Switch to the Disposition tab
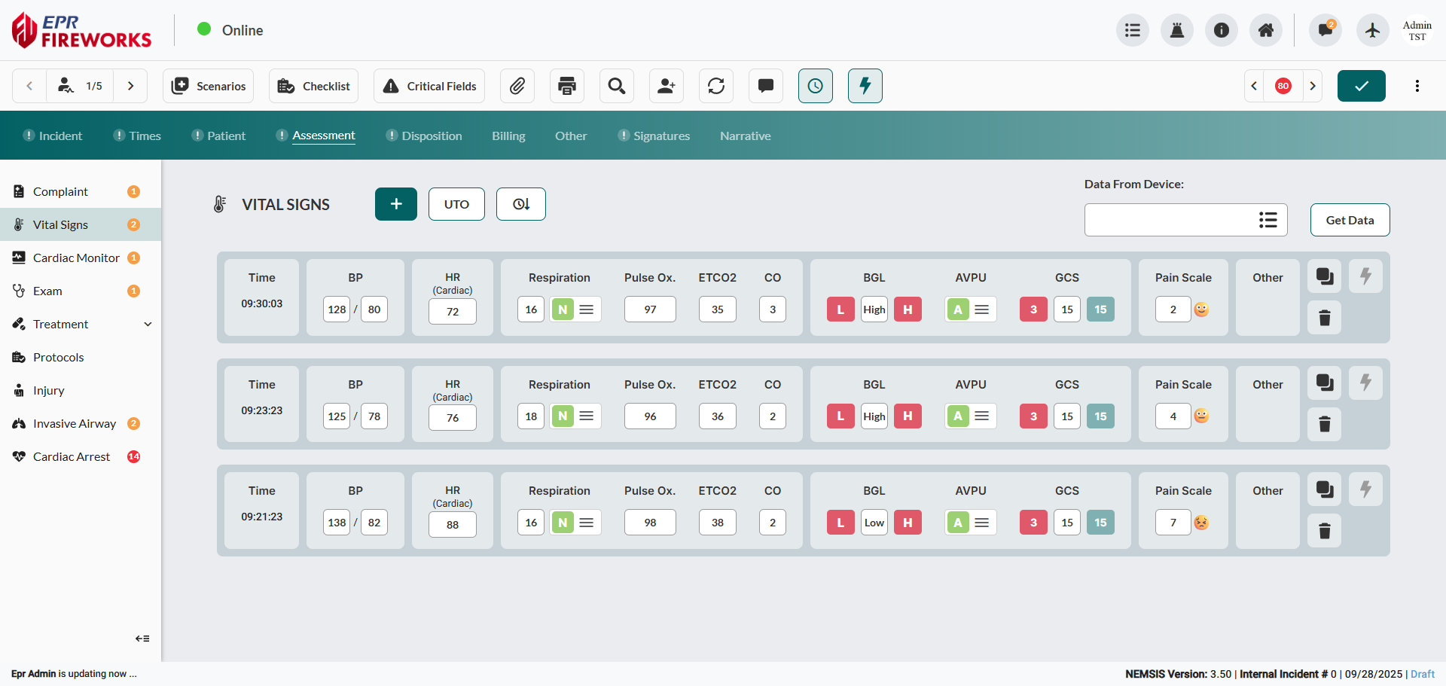 pyautogui.click(x=432, y=136)
